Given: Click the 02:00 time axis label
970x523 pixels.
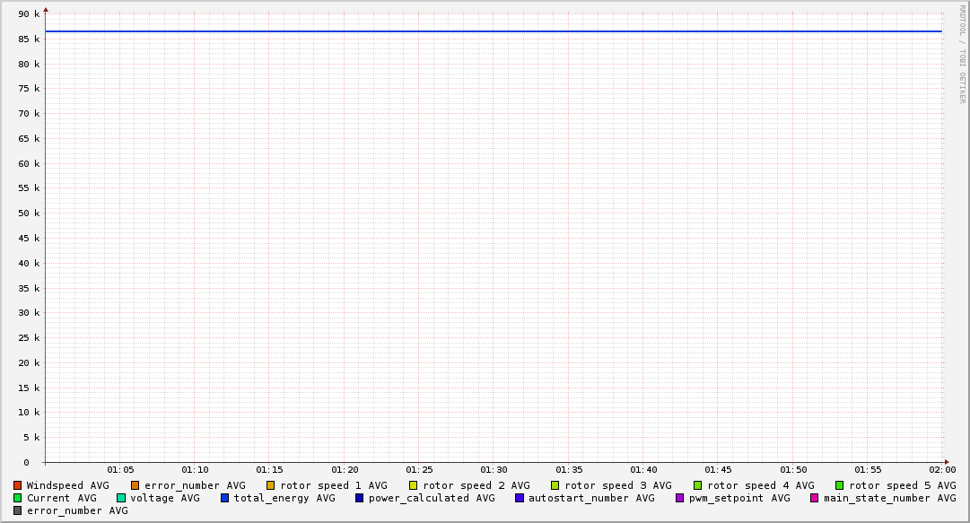Looking at the screenshot, I should pos(942,470).
